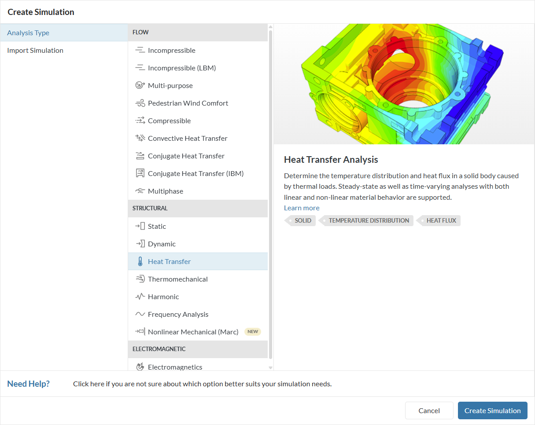Choose Thermomechanical from the list
The image size is (535, 425).
[177, 279]
